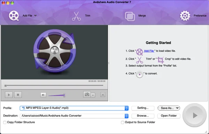Viewport: 209px width, 134px height.
Task: Stop playback with the stop button
Action: point(18,95)
